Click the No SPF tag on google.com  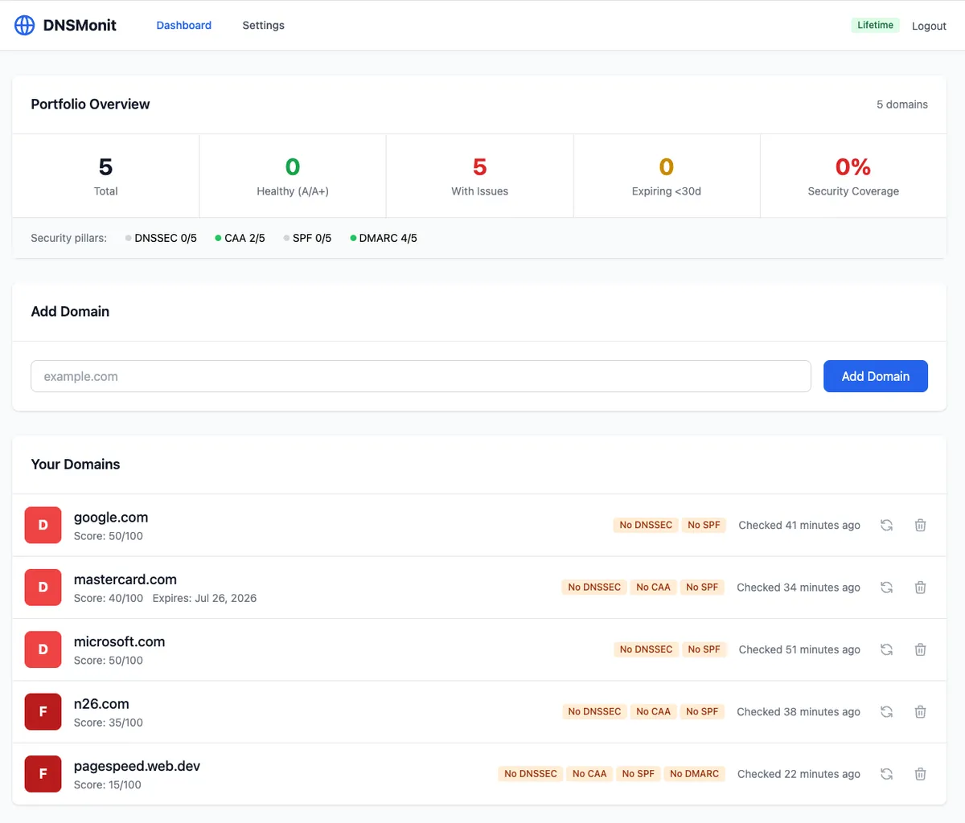704,525
